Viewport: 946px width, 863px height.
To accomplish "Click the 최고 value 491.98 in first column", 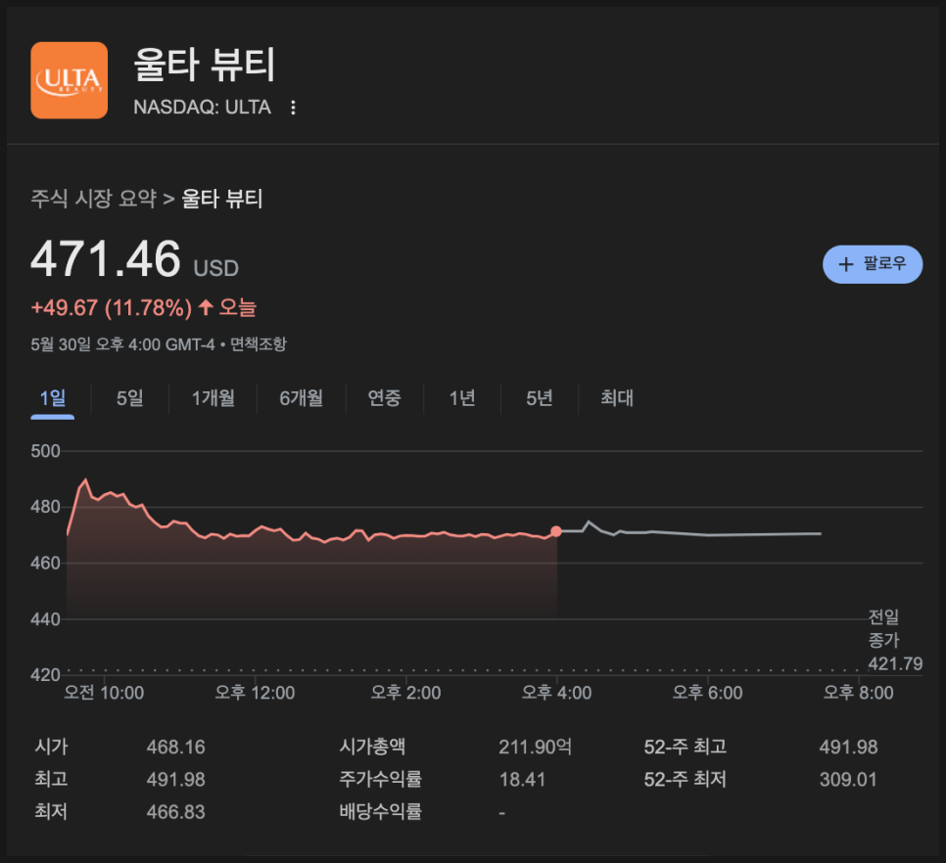I will coord(175,780).
